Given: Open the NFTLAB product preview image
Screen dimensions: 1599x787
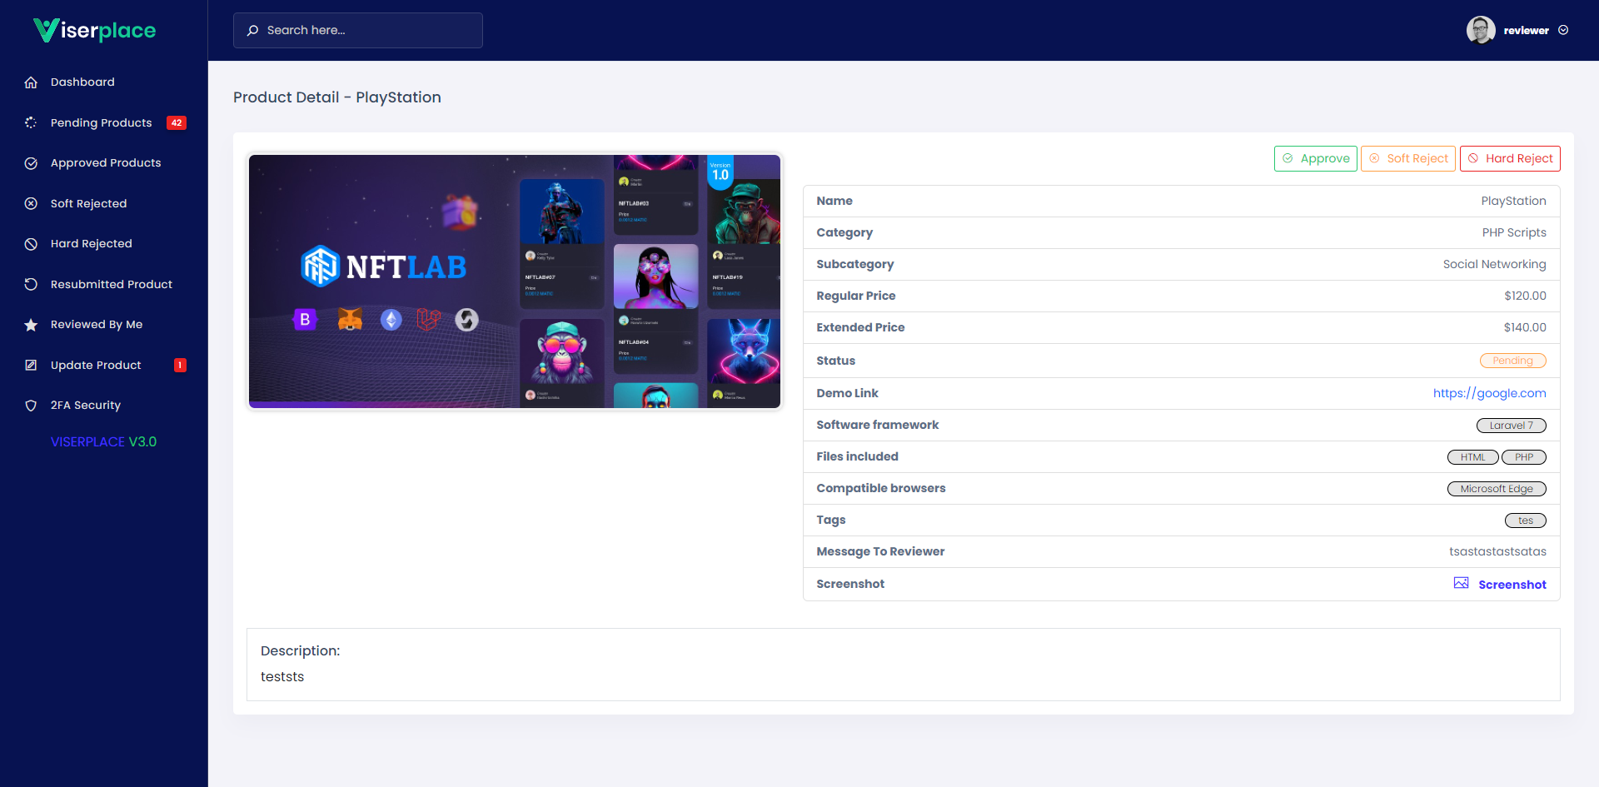Looking at the screenshot, I should coord(514,281).
